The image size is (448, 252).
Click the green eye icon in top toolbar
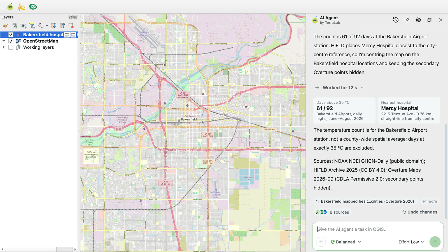click(33, 6)
